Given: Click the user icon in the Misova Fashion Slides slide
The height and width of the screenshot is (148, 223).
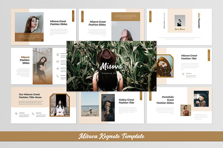Looking at the screenshot, I should click(58, 54).
